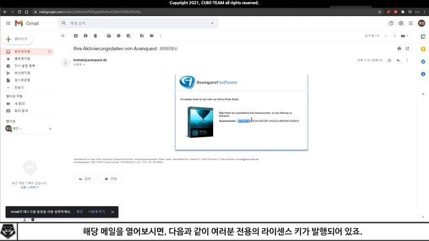Move email to folder icon
The image size is (429, 241).
pos(141,35)
